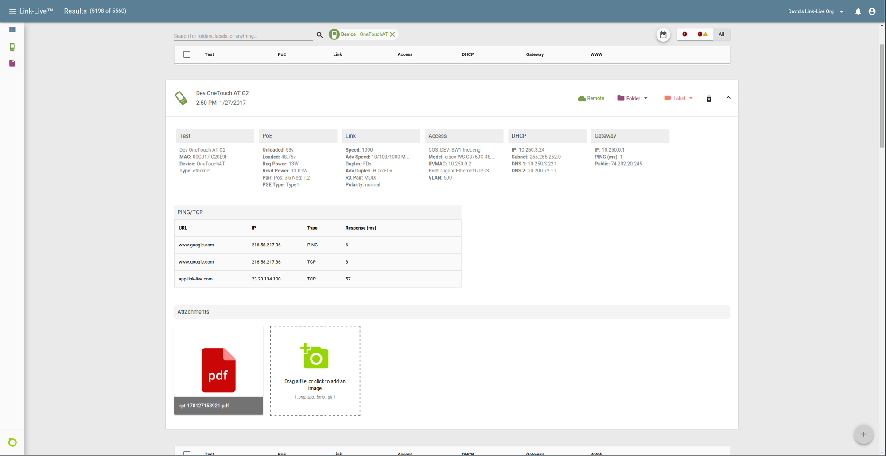The image size is (886, 456).
Task: Open the hamburger navigation menu
Action: (12, 11)
